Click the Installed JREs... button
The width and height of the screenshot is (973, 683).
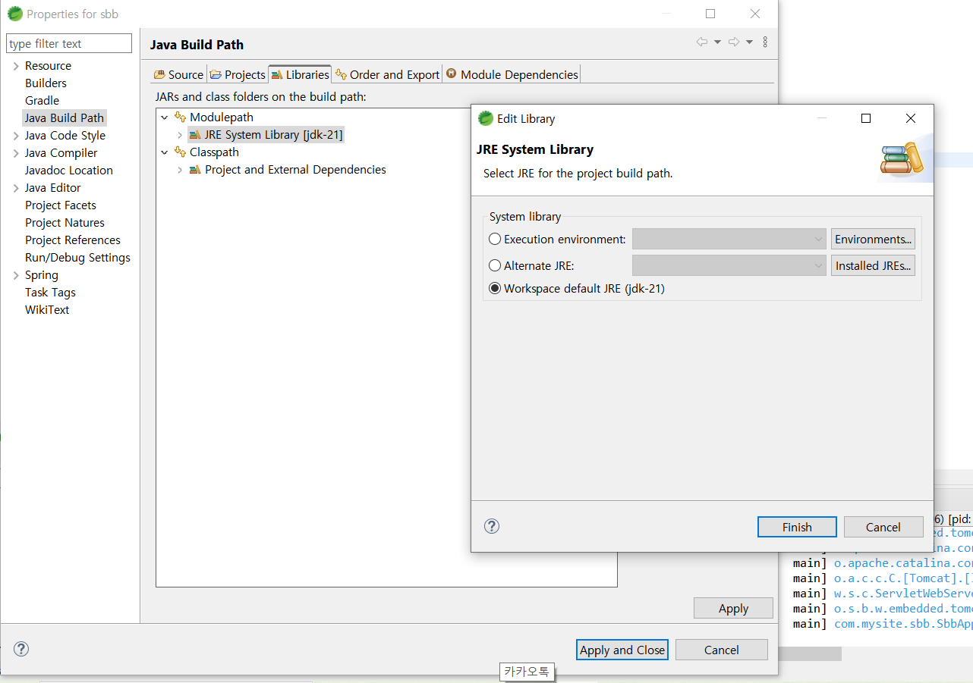(873, 265)
